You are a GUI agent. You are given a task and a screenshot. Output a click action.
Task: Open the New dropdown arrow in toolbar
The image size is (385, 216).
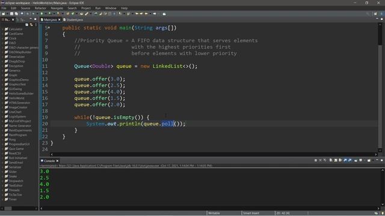click(x=7, y=14)
